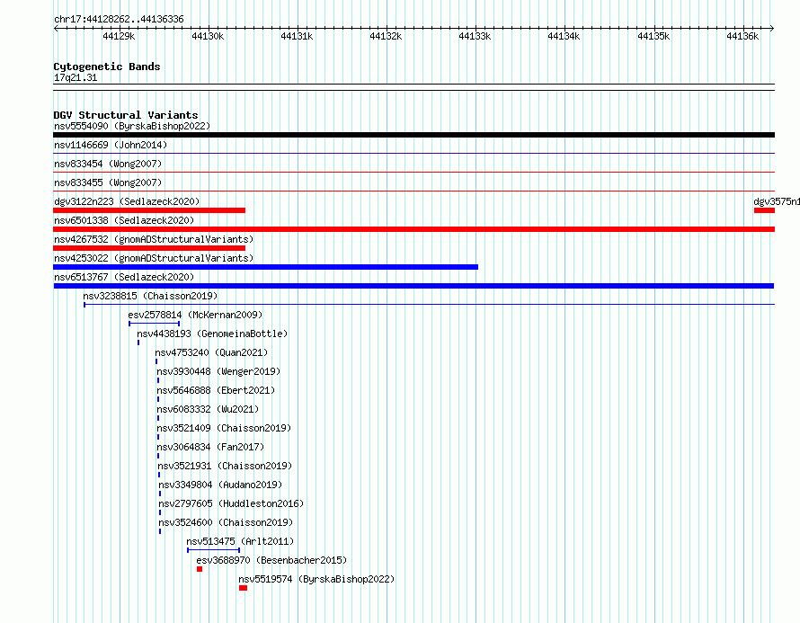Click the nsv5554090 (ByrskaBishop2022) label
The image size is (800, 623).
(132, 126)
